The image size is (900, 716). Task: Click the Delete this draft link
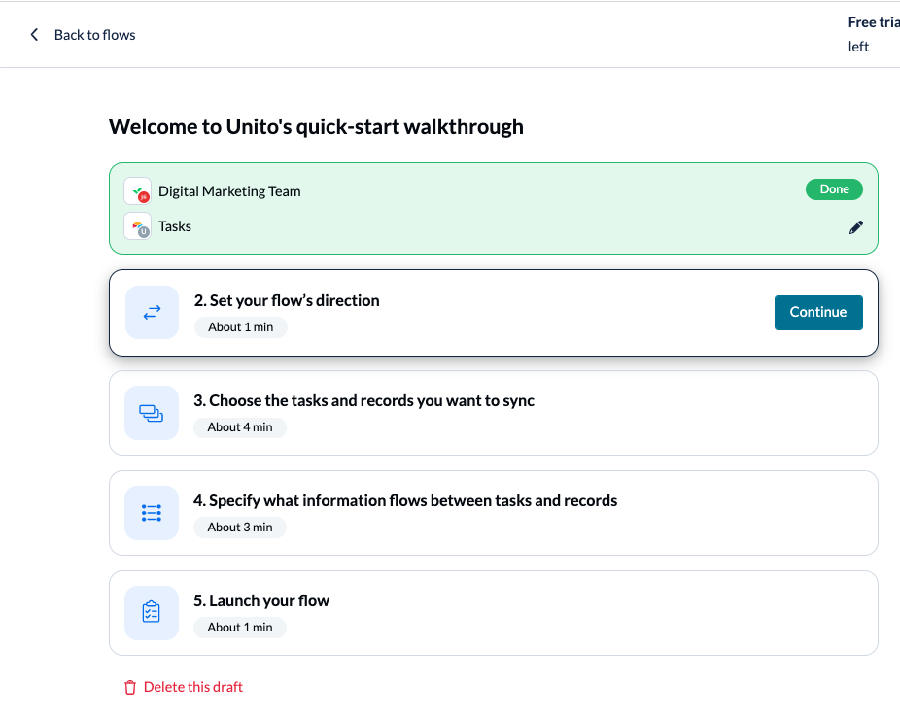pyautogui.click(x=191, y=687)
